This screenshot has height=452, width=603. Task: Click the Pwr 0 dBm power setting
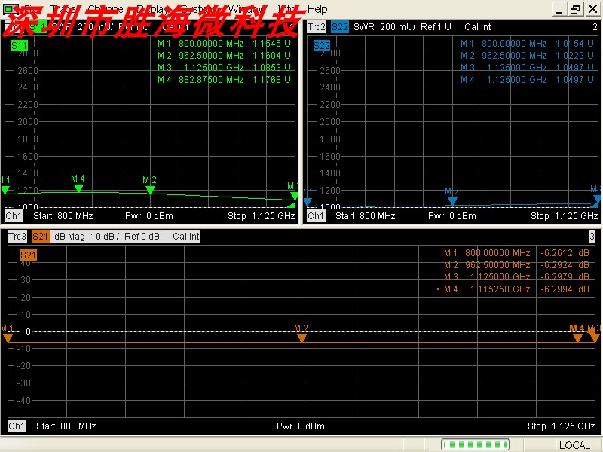[x=301, y=426]
